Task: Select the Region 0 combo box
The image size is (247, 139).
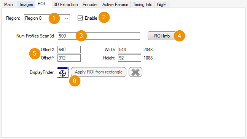Action: pos(47,18)
